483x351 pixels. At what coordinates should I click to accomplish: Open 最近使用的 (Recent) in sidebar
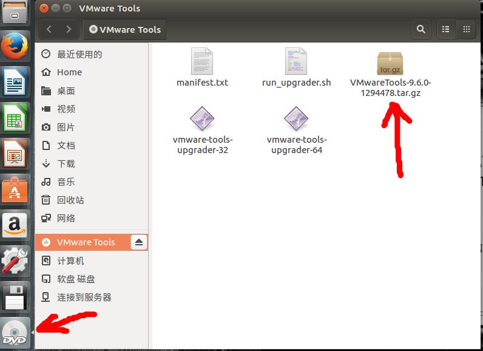[92, 54]
